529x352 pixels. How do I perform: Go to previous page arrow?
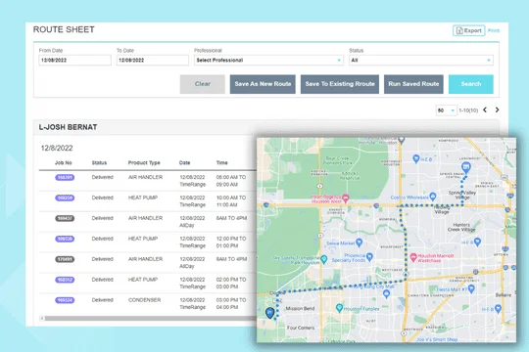point(485,110)
